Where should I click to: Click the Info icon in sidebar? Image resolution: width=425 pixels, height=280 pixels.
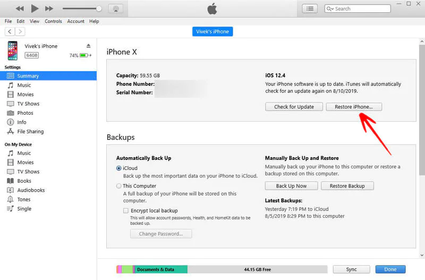coord(10,122)
